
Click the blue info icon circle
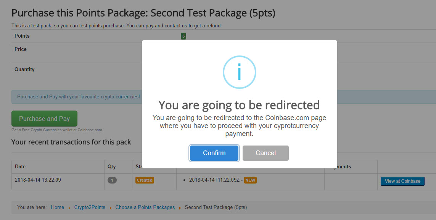(240, 72)
